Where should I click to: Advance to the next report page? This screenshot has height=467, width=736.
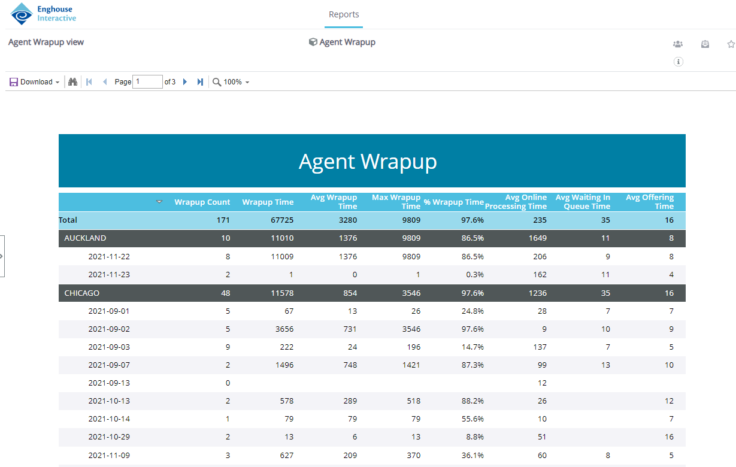coord(185,81)
